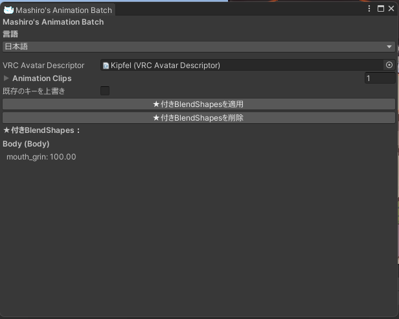Click the mouth_grin: 100.00 entry

41,157
